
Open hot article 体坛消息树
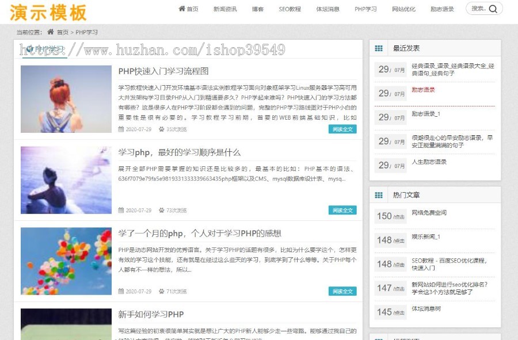426,308
